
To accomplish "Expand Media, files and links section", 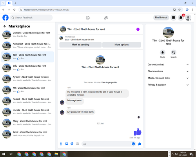I will point(168,78).
